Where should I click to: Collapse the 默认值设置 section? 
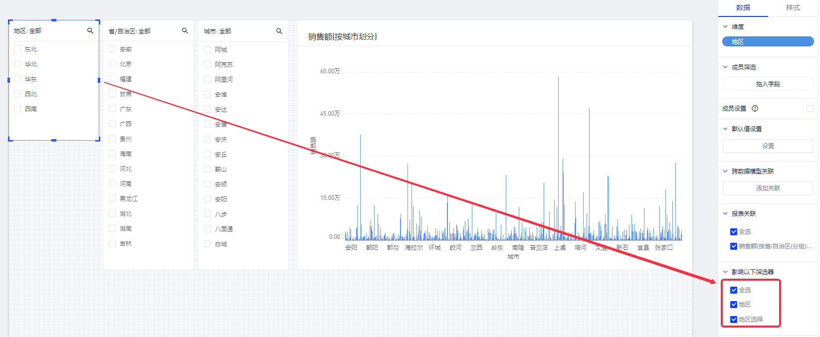(x=725, y=129)
